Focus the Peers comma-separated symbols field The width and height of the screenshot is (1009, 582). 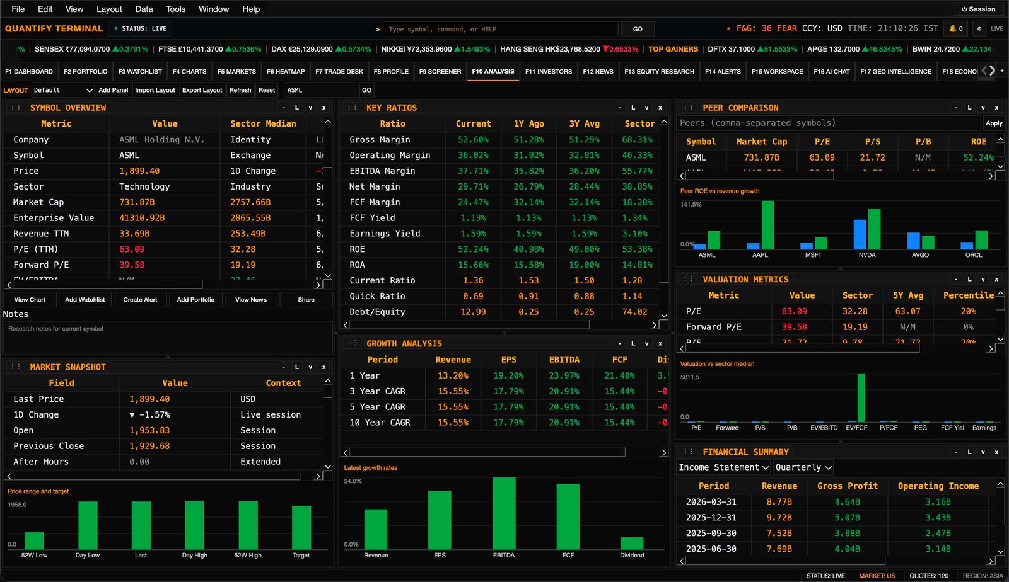pos(829,123)
